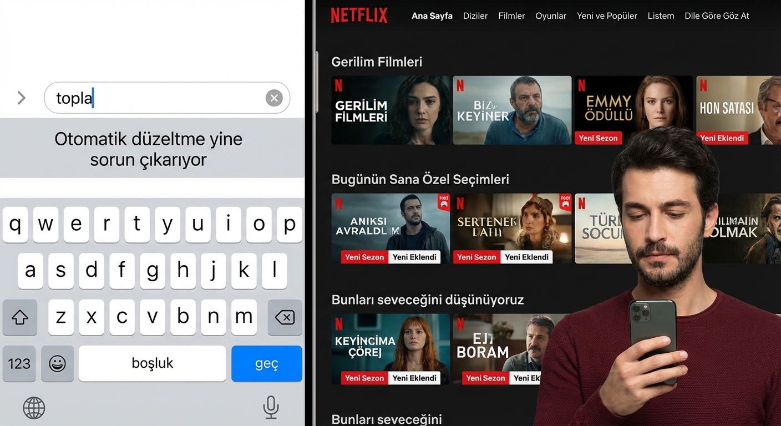Screen dimensions: 781x426
Task: Tap the boşluk space bar
Action: 152,363
